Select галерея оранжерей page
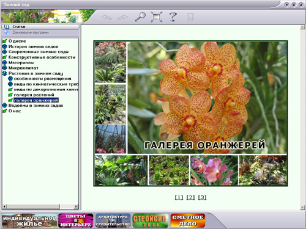The width and height of the screenshot is (306, 229). [36, 100]
